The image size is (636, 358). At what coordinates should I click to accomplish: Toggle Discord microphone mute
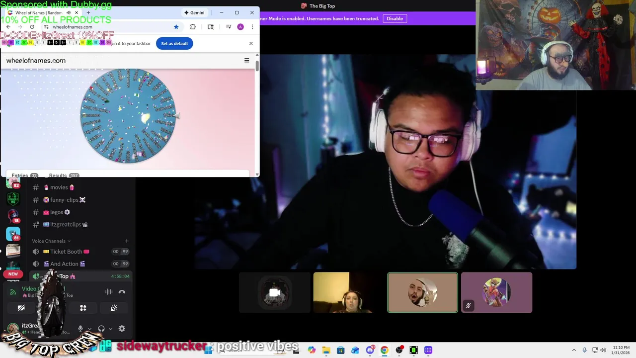[x=80, y=329]
